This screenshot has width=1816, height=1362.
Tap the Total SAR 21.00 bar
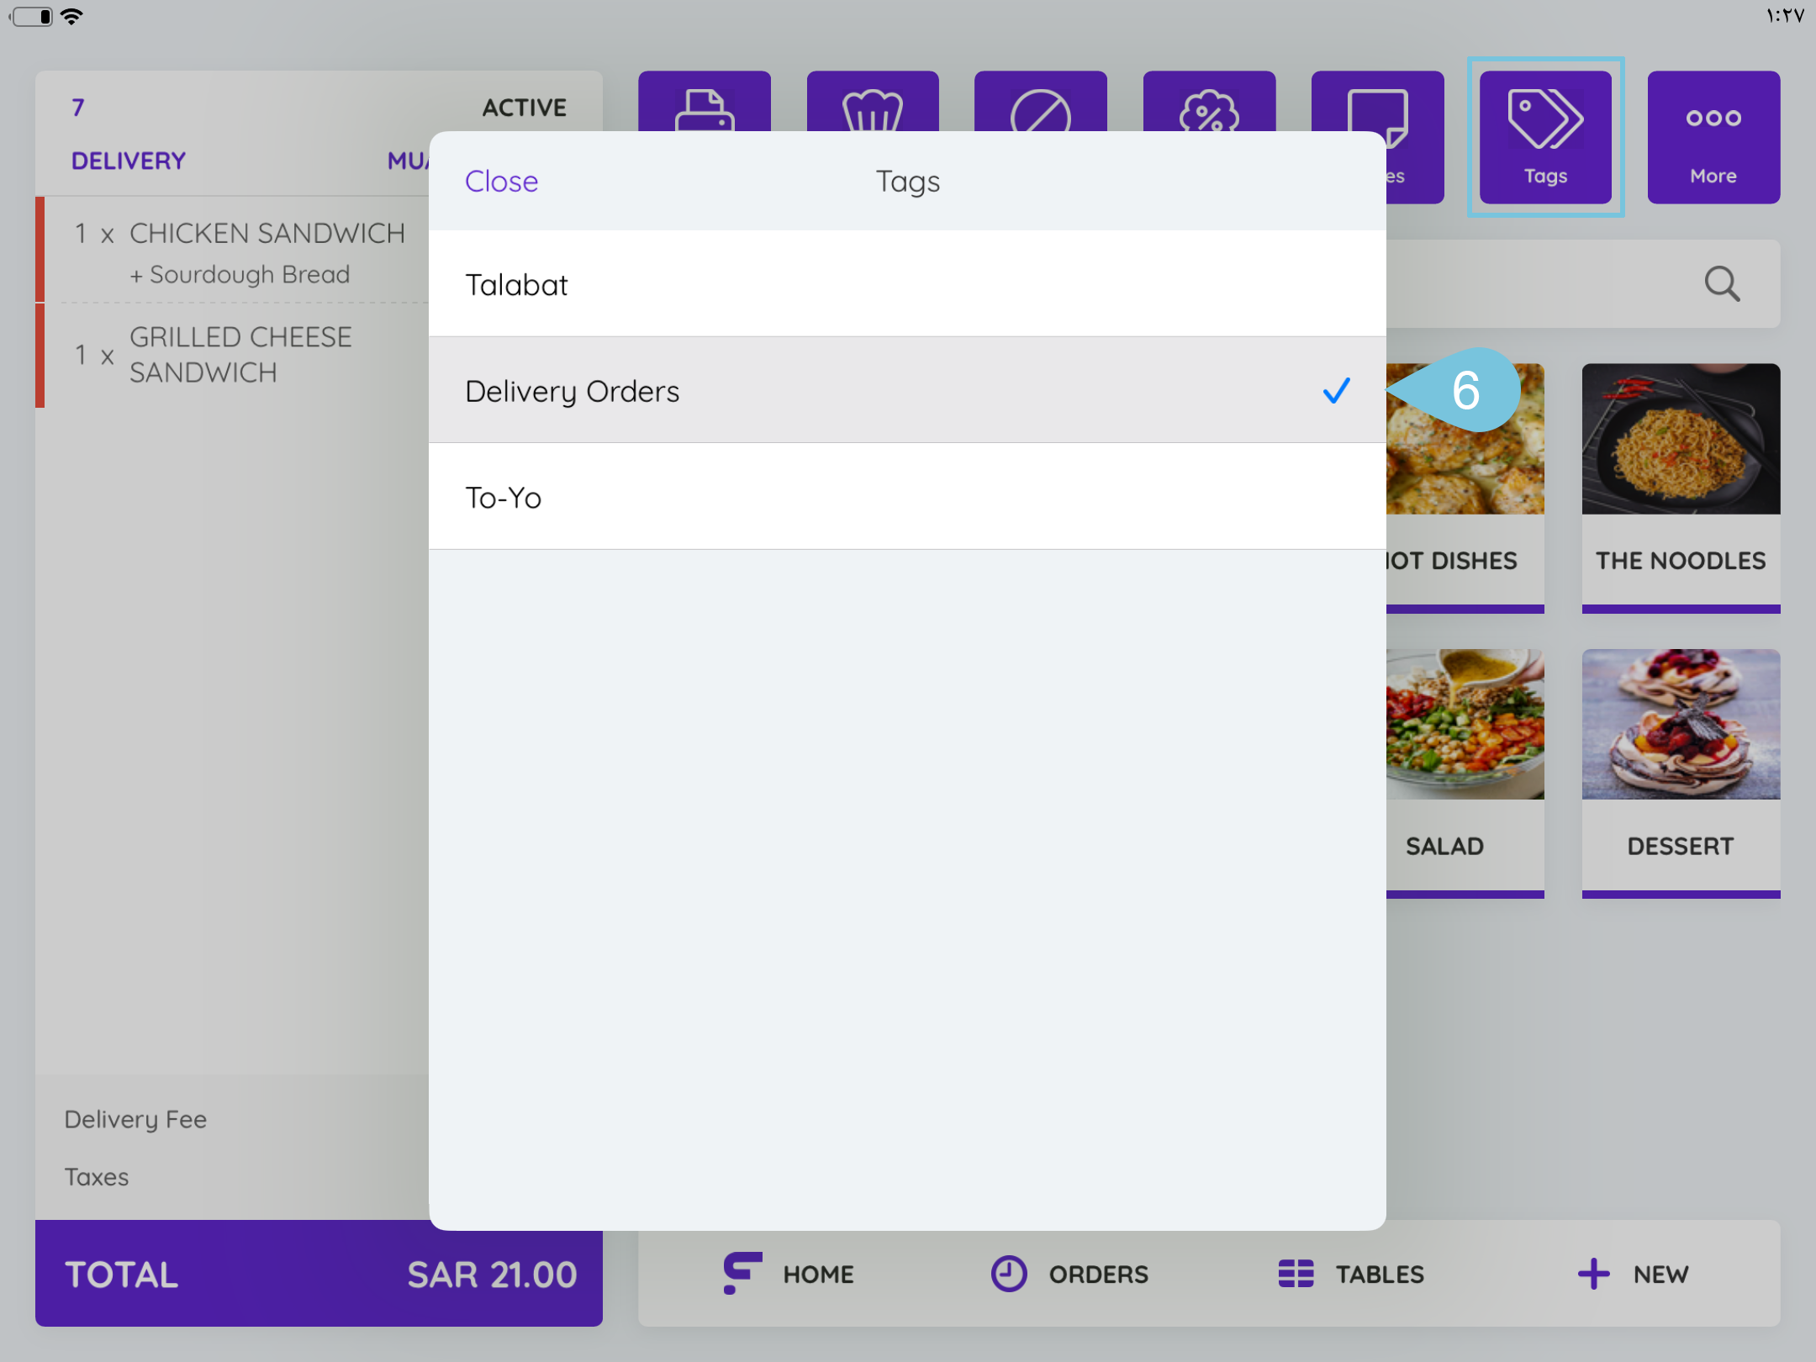(x=318, y=1274)
